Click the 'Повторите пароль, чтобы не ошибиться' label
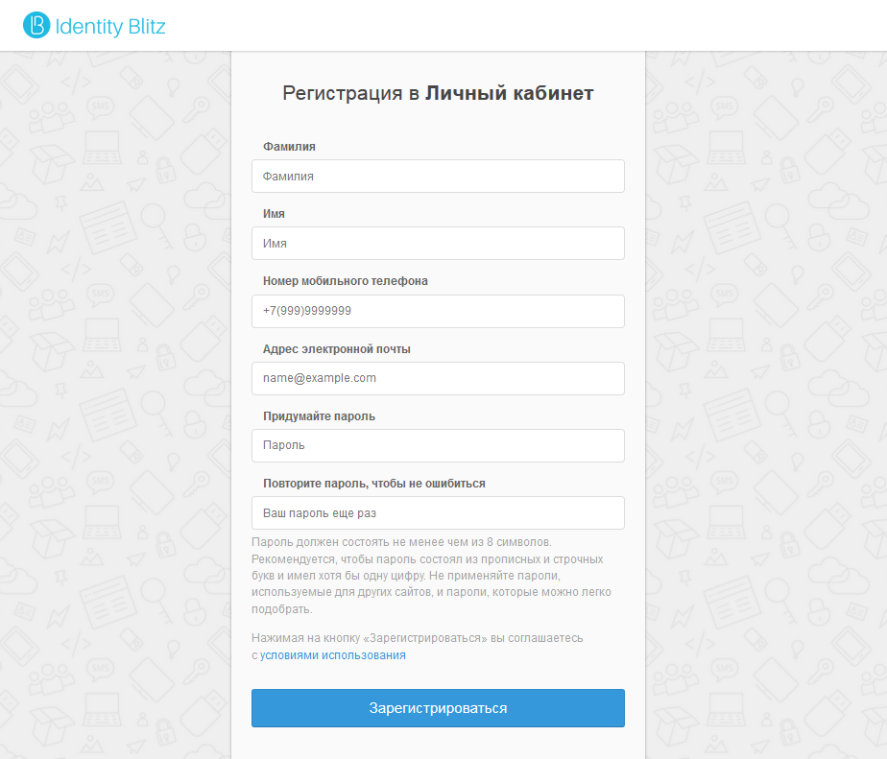The height and width of the screenshot is (759, 887). [x=374, y=484]
